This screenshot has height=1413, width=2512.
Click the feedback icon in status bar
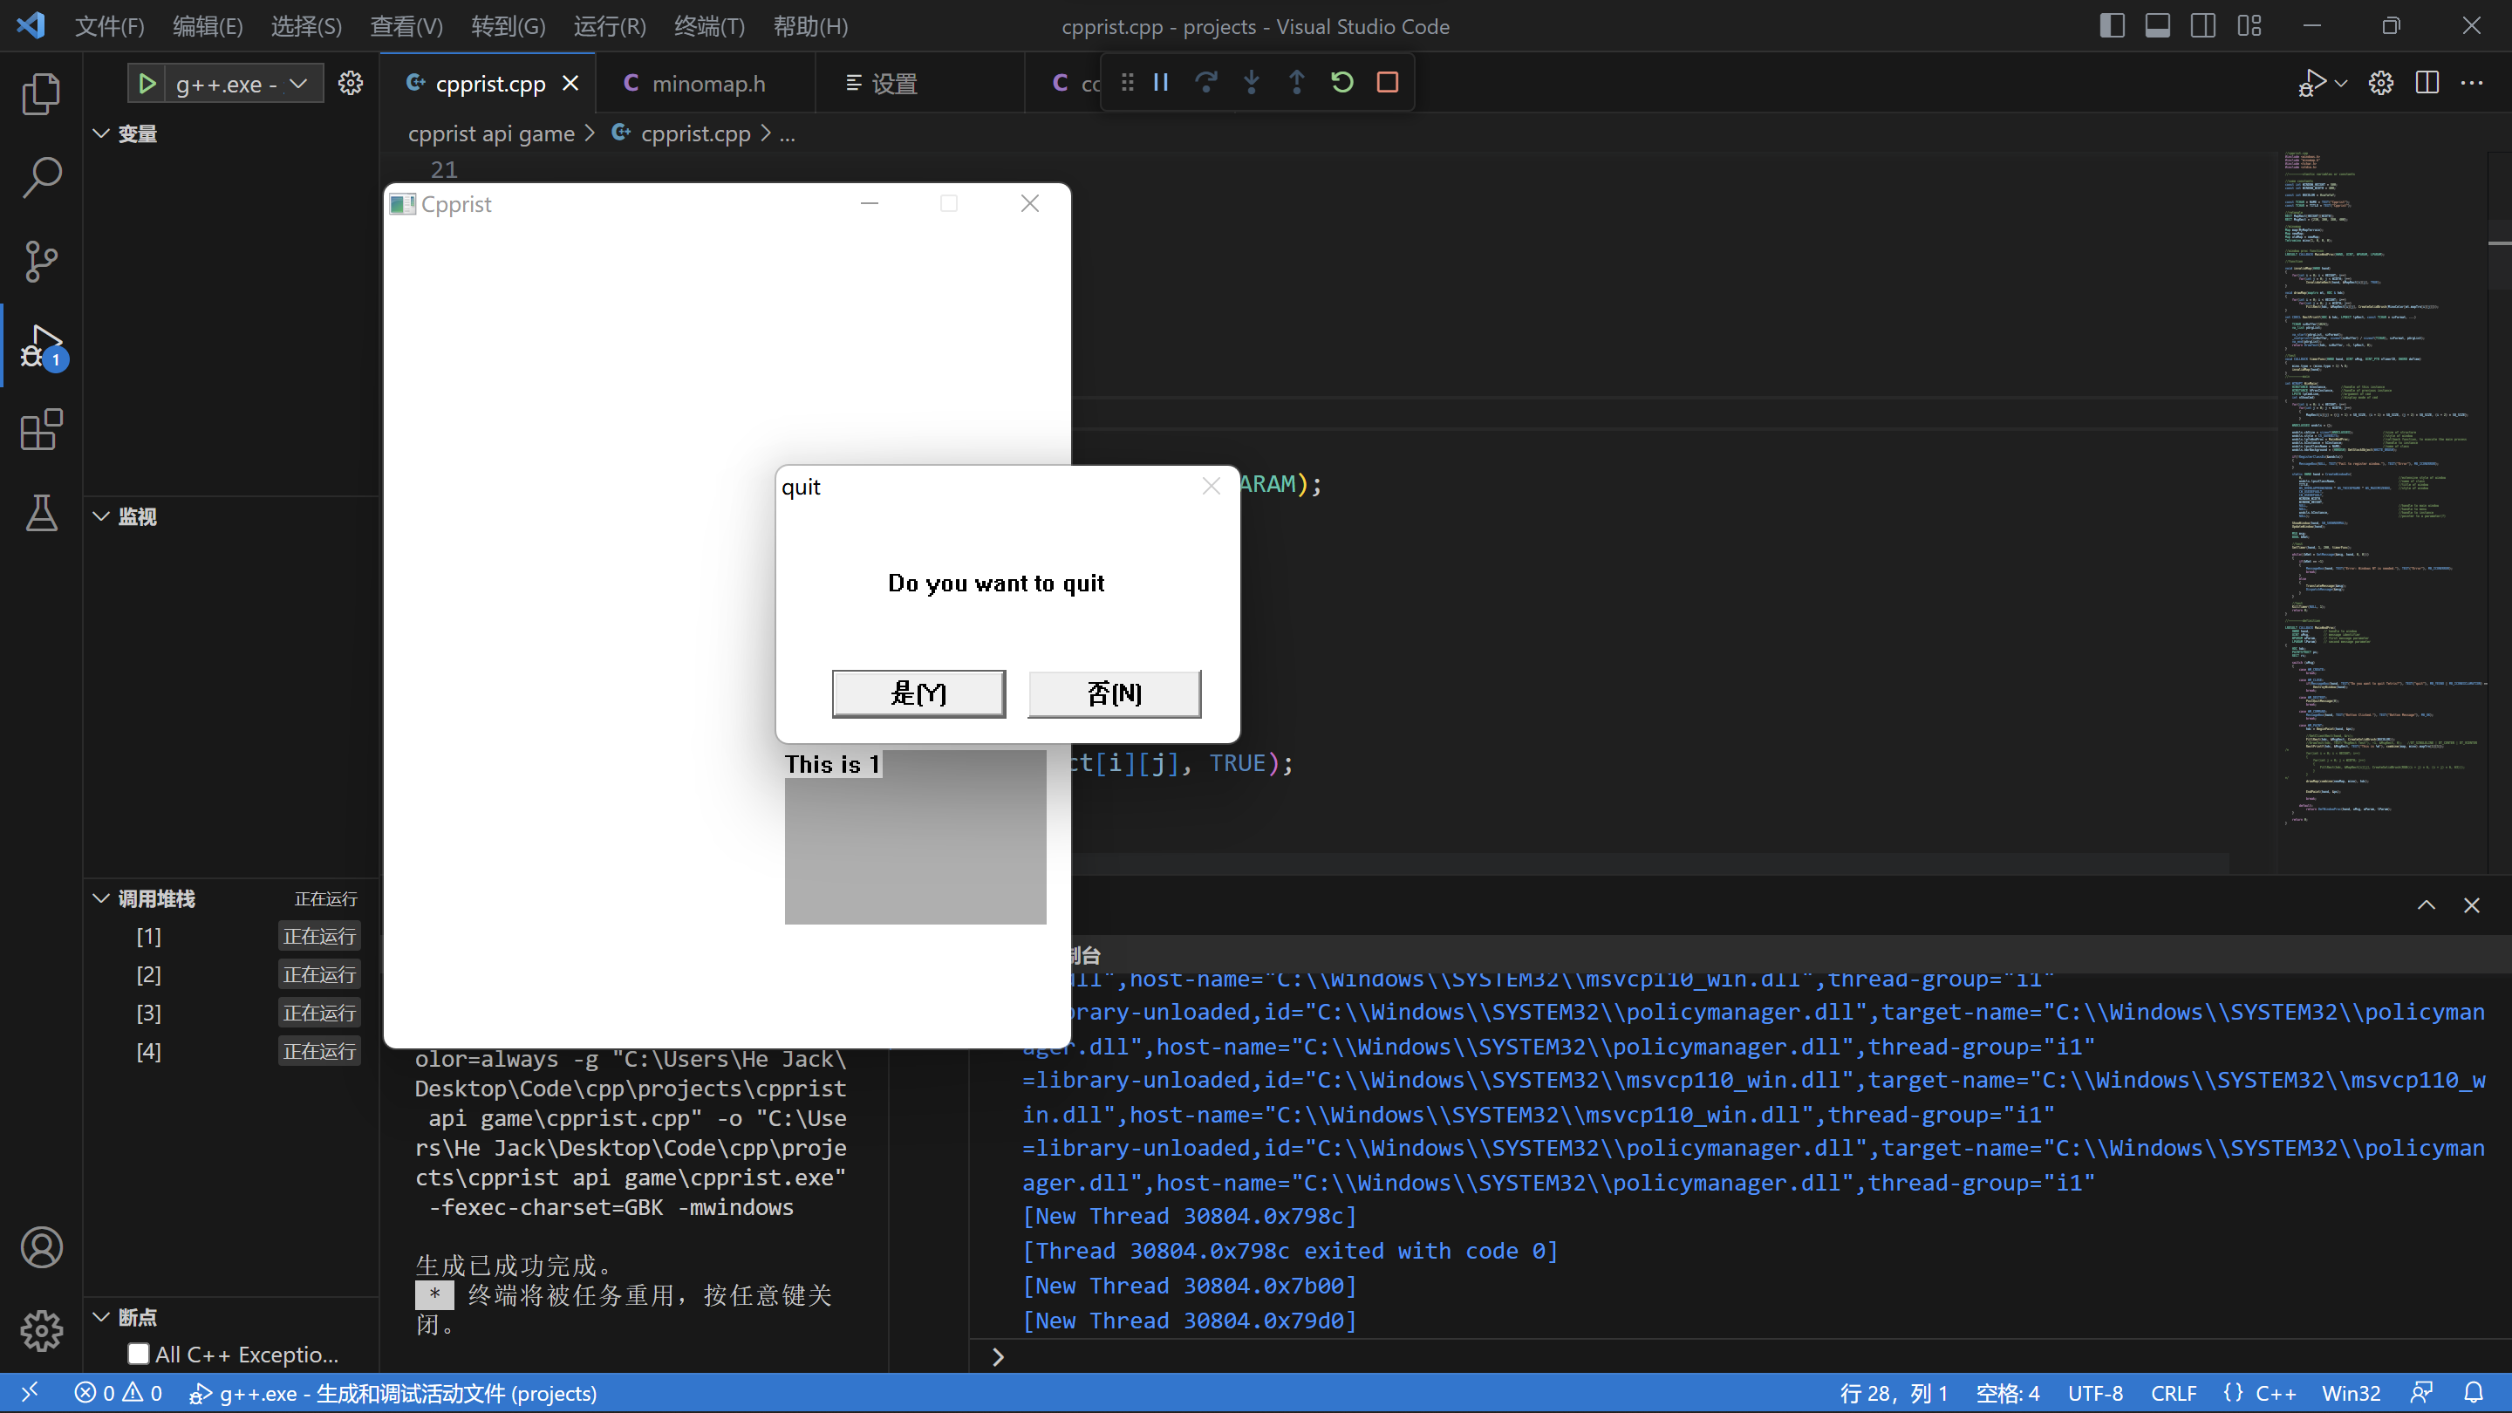tap(2421, 1393)
